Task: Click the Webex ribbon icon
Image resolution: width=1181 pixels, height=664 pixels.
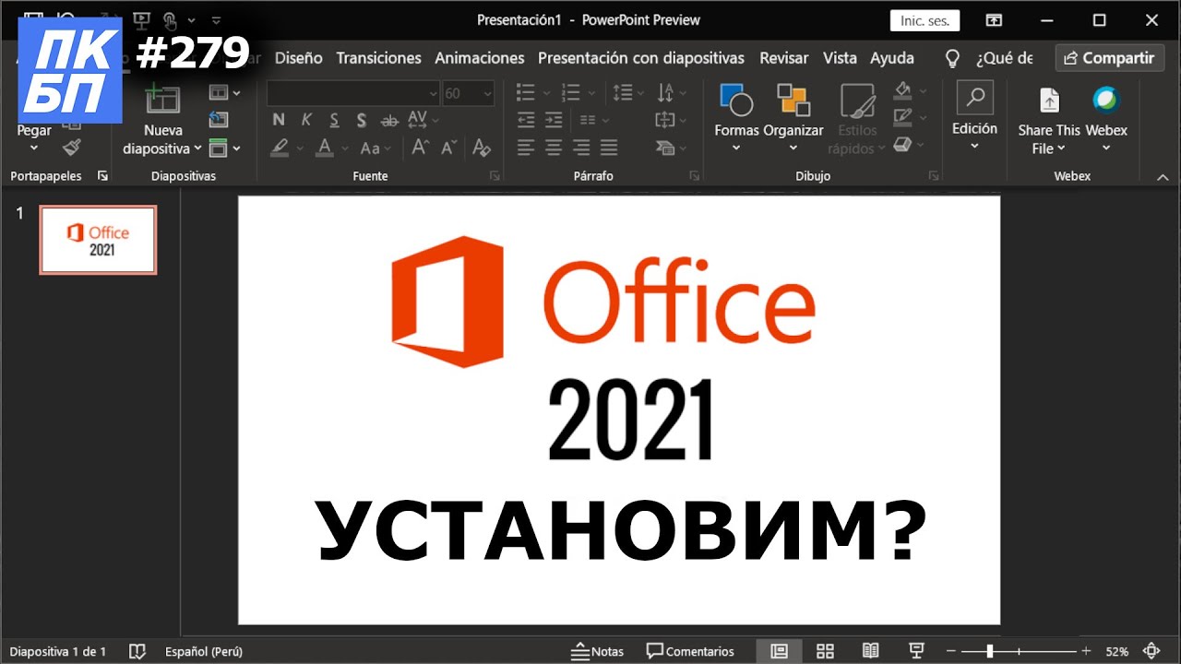Action: point(1105,100)
